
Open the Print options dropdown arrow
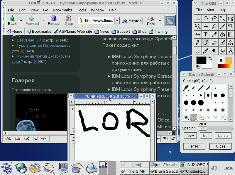click(x=160, y=20)
